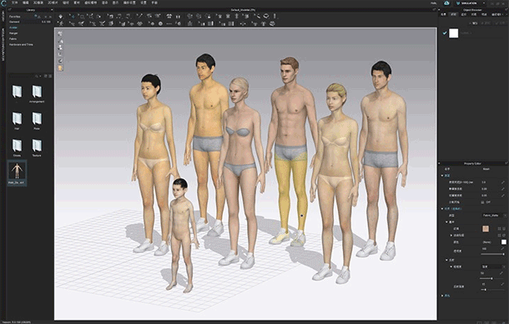Click the T-shirt garment icon in top toolbar row
This screenshot has height=324, width=509.
169,16
